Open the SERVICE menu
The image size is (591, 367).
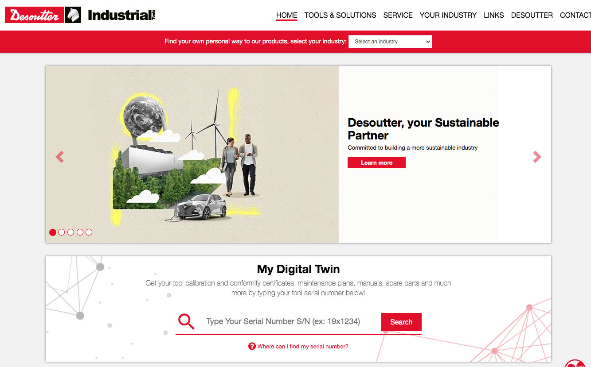point(398,15)
